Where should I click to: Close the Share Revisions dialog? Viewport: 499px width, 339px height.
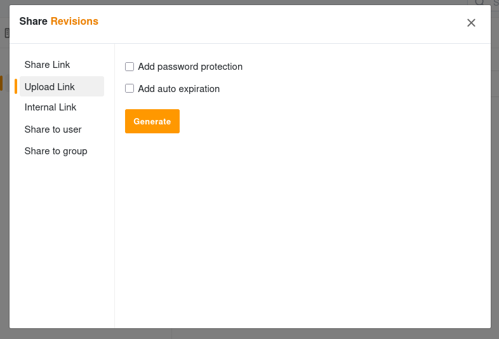pos(471,23)
